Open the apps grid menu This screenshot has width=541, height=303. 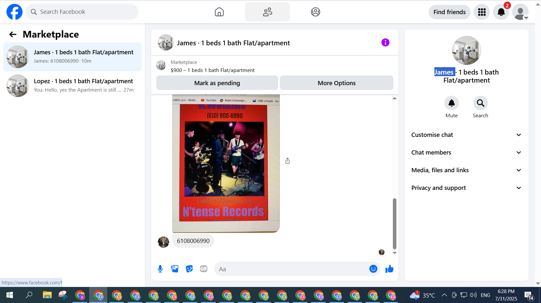click(482, 12)
